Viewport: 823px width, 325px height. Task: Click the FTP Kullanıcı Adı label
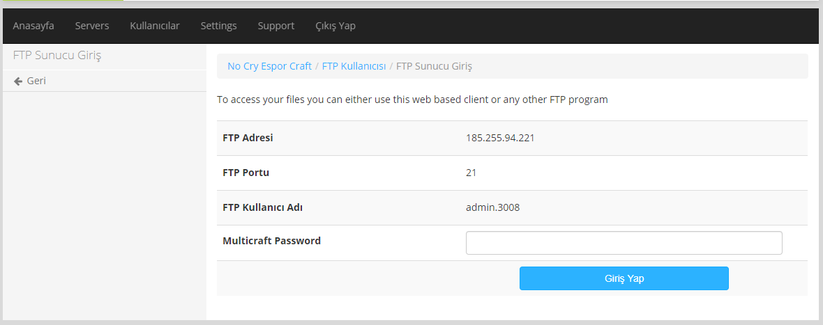pyautogui.click(x=262, y=207)
